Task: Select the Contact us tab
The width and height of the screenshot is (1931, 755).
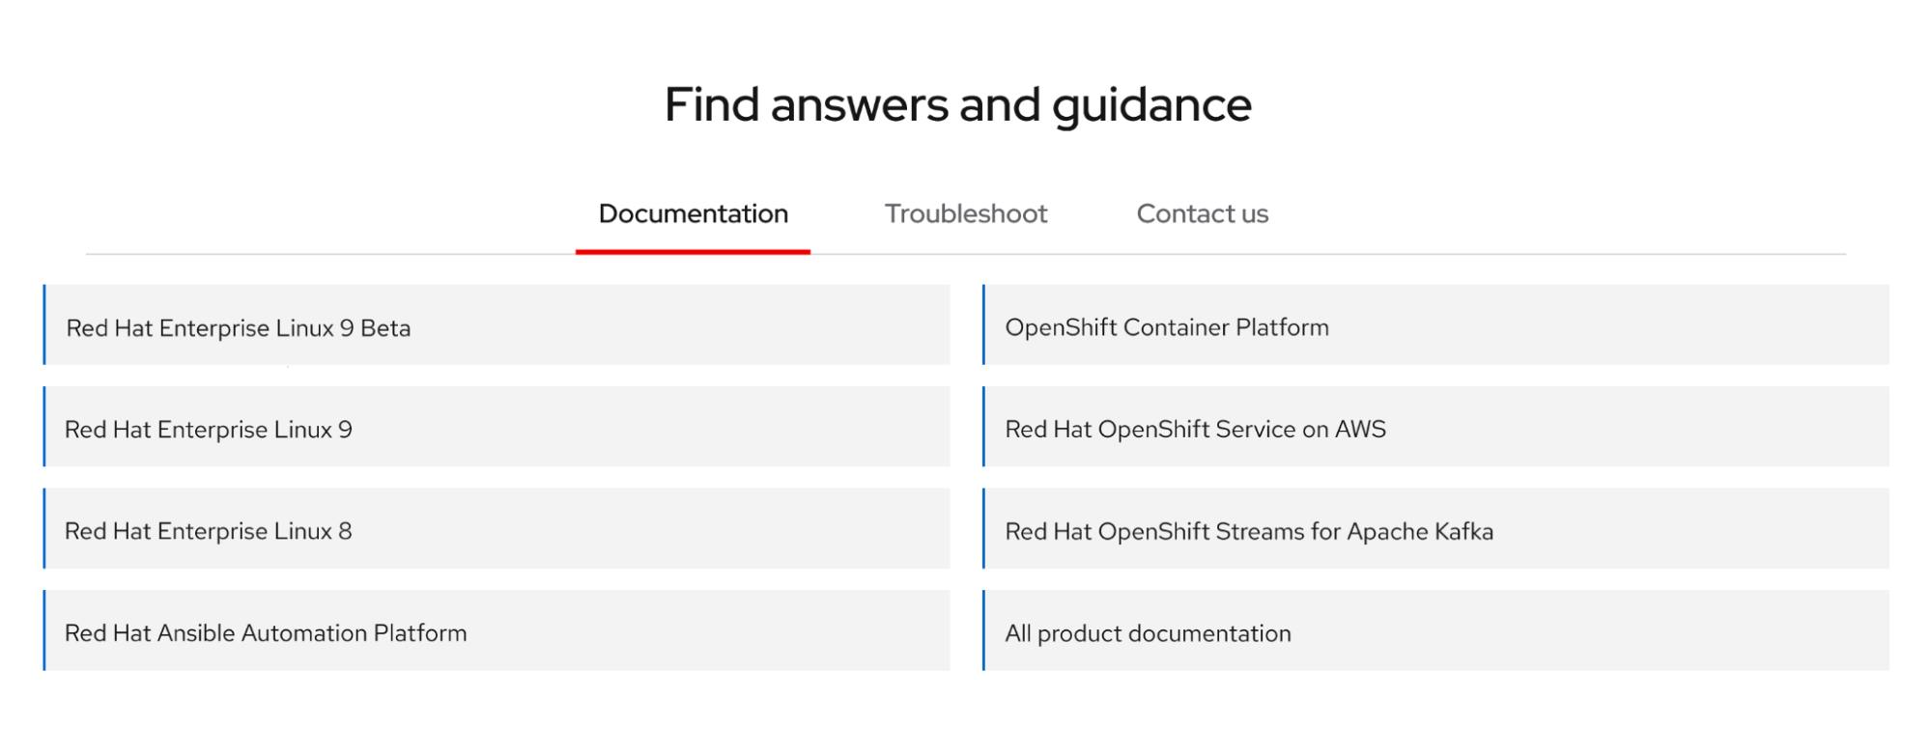Action: [1202, 213]
